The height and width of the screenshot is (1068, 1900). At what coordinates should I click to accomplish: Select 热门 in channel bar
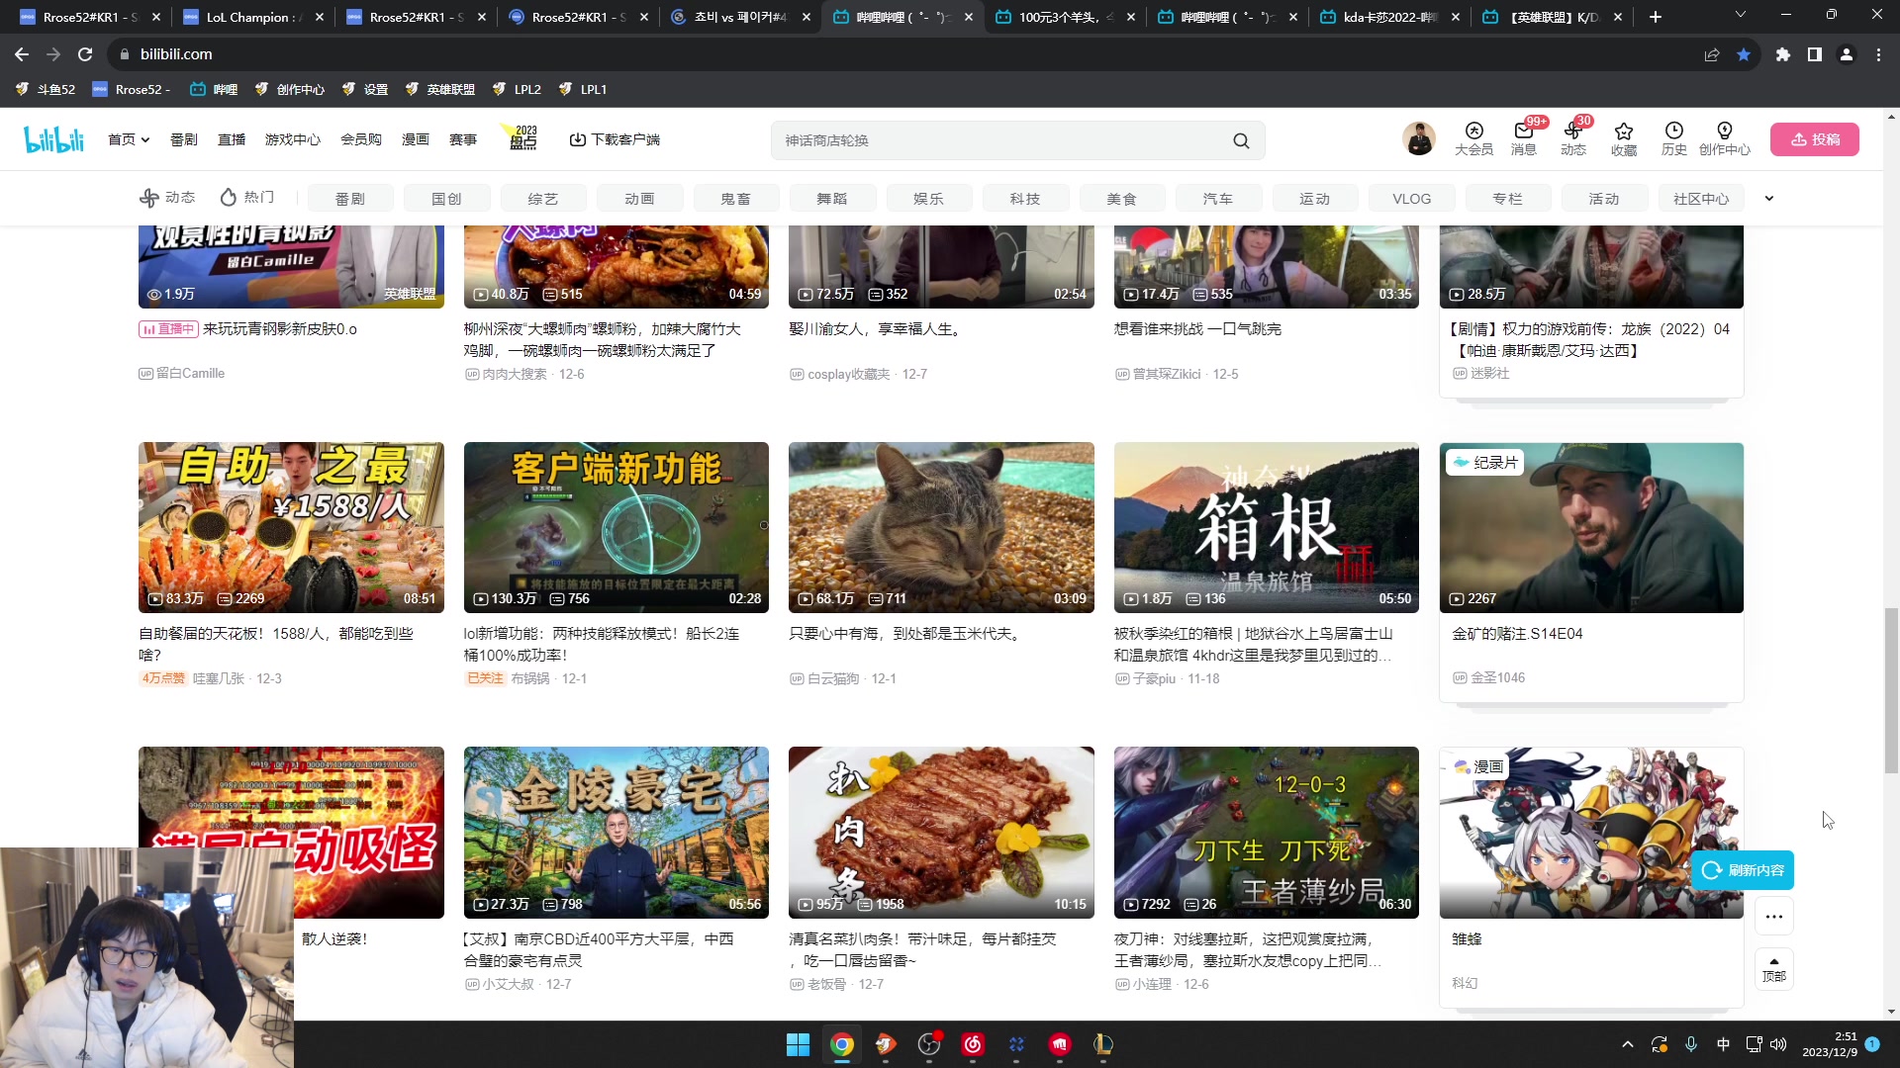coord(246,198)
